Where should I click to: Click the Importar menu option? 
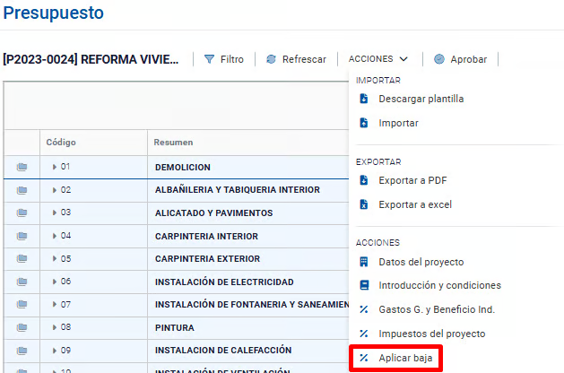pyautogui.click(x=398, y=123)
